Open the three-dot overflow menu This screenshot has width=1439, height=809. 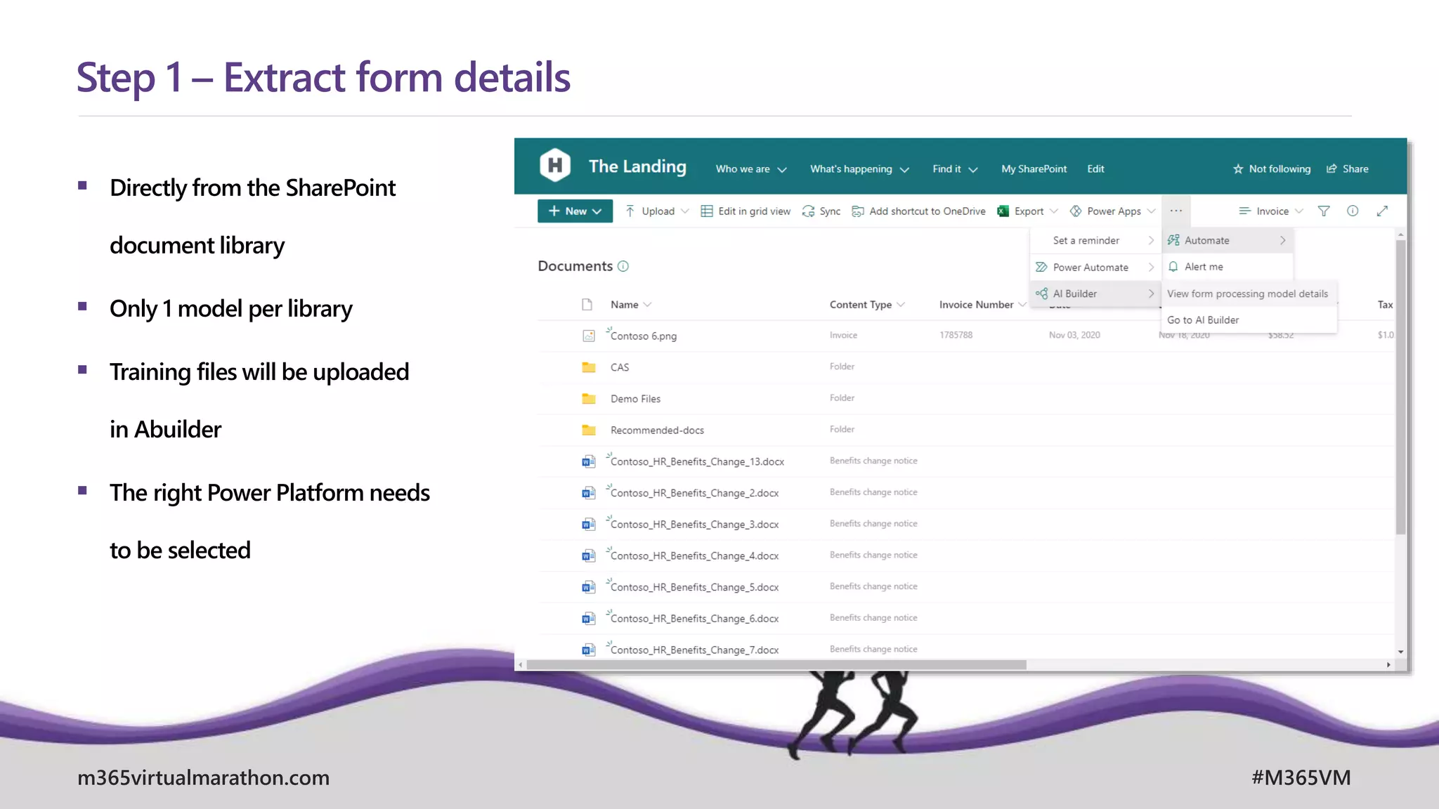(x=1176, y=211)
